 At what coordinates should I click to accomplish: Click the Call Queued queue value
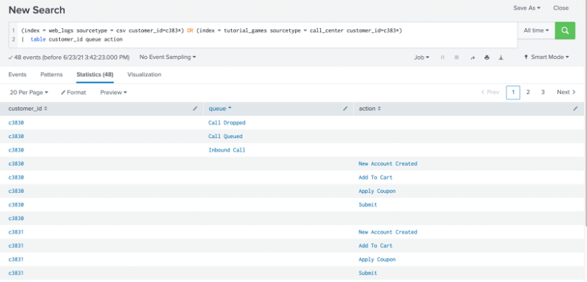pos(225,136)
